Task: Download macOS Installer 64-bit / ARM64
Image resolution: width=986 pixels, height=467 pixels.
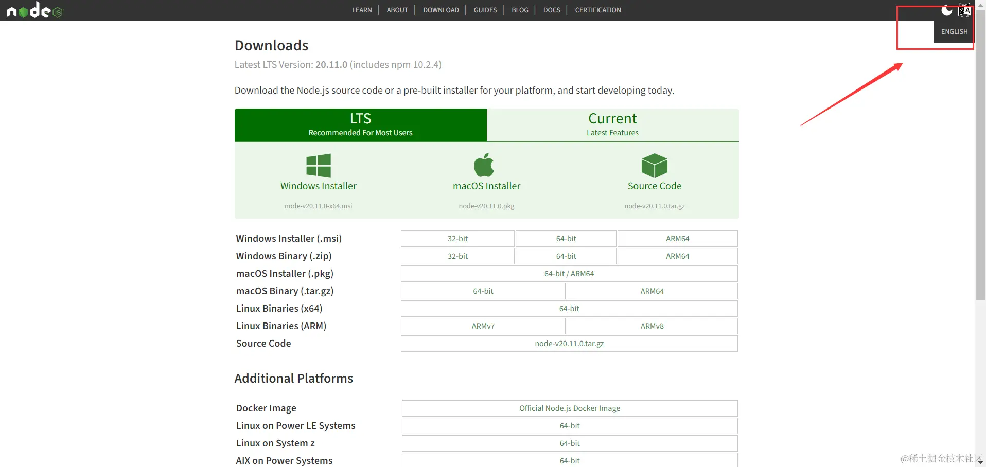Action: pyautogui.click(x=569, y=274)
